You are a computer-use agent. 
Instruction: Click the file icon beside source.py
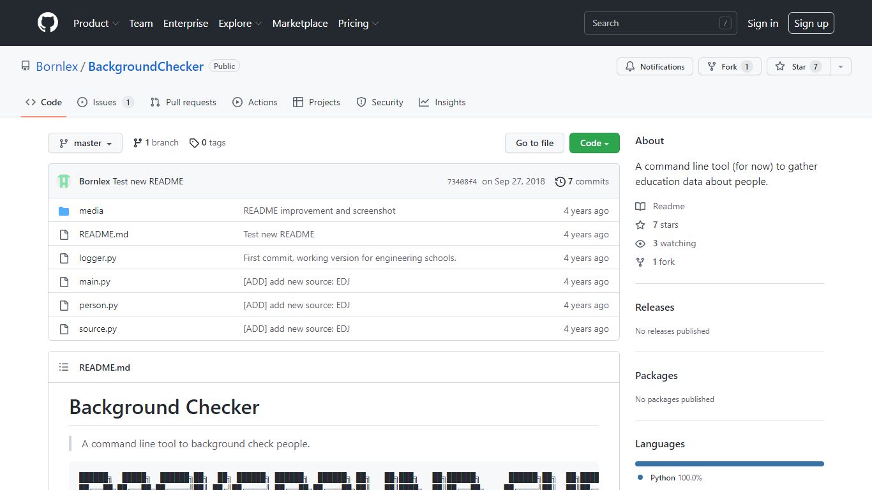click(64, 329)
